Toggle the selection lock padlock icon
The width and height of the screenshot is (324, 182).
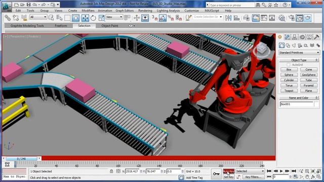click(111, 171)
